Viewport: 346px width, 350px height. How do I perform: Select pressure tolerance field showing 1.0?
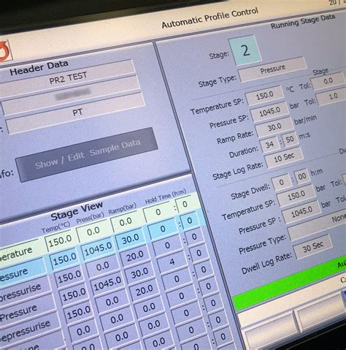click(333, 96)
